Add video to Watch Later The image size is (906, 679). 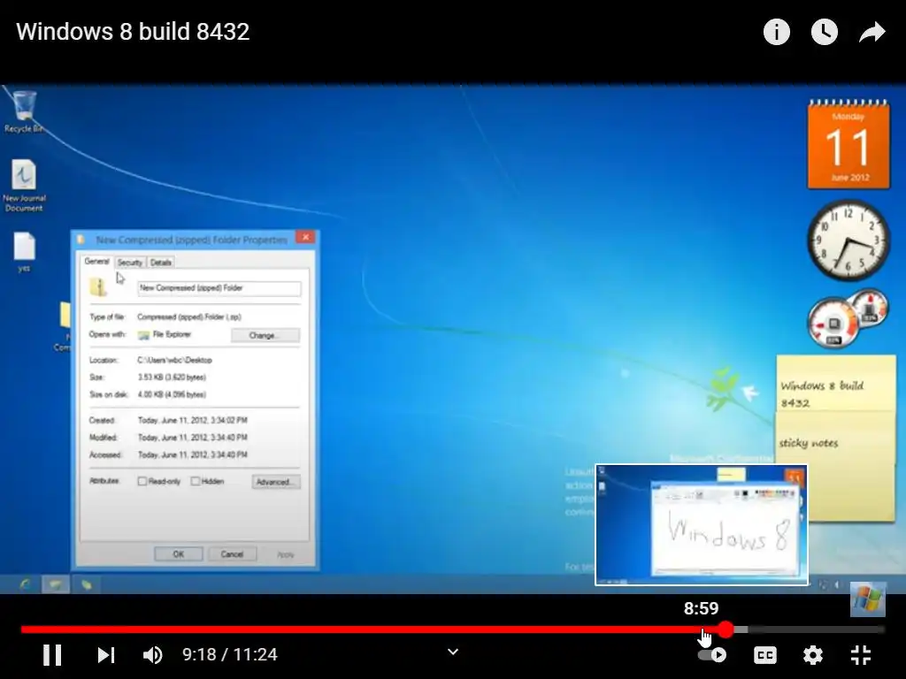coord(825,32)
